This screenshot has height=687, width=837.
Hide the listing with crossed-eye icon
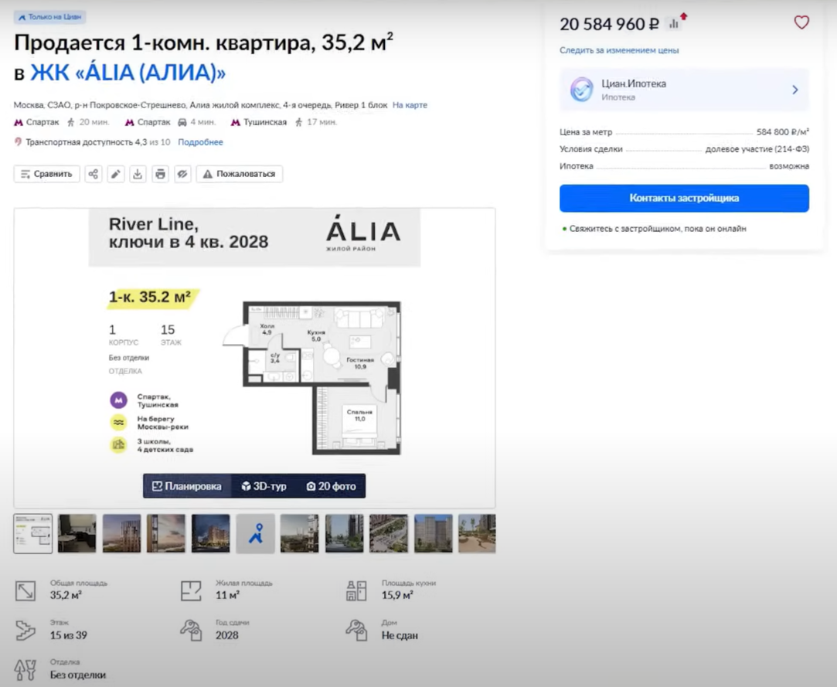coord(182,174)
